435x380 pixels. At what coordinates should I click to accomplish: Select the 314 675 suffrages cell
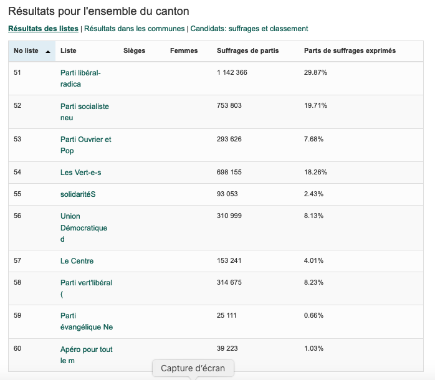click(x=229, y=282)
